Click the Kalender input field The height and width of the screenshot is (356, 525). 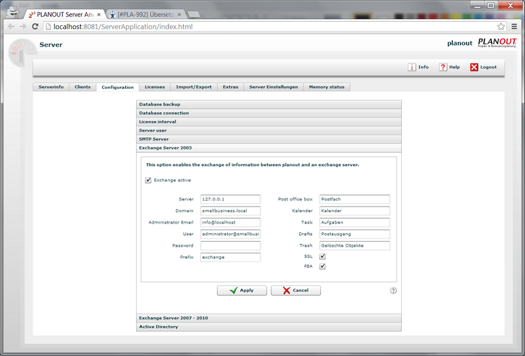tap(354, 211)
